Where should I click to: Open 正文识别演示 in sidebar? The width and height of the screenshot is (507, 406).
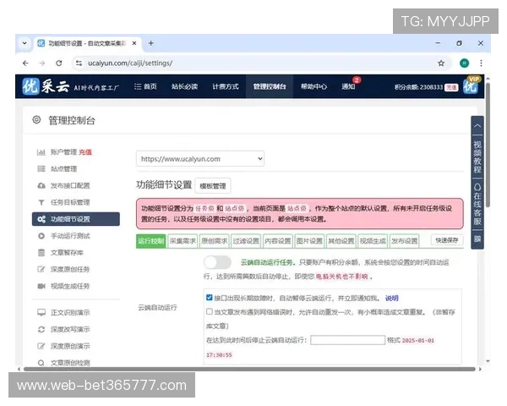point(70,313)
